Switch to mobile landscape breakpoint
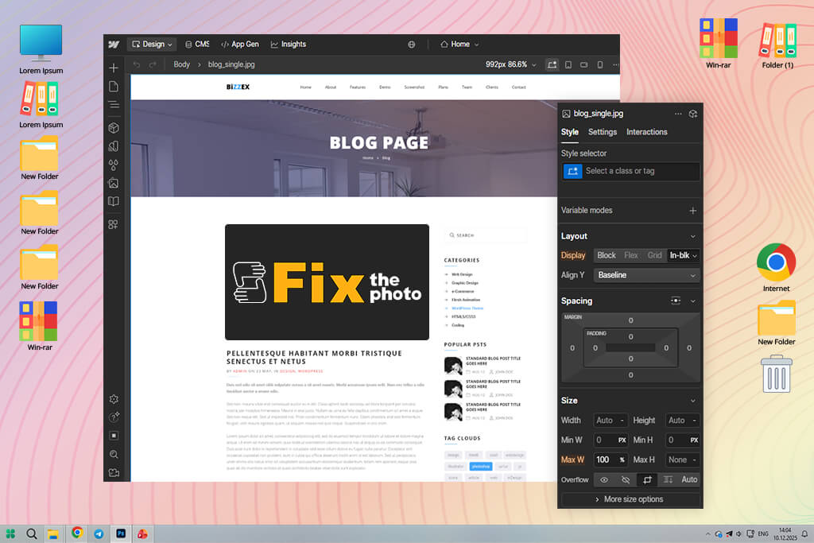 pos(584,65)
